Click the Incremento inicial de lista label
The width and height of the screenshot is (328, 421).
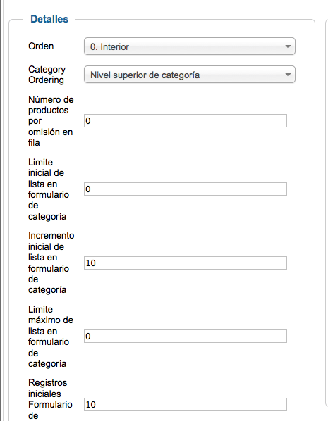pos(51,263)
